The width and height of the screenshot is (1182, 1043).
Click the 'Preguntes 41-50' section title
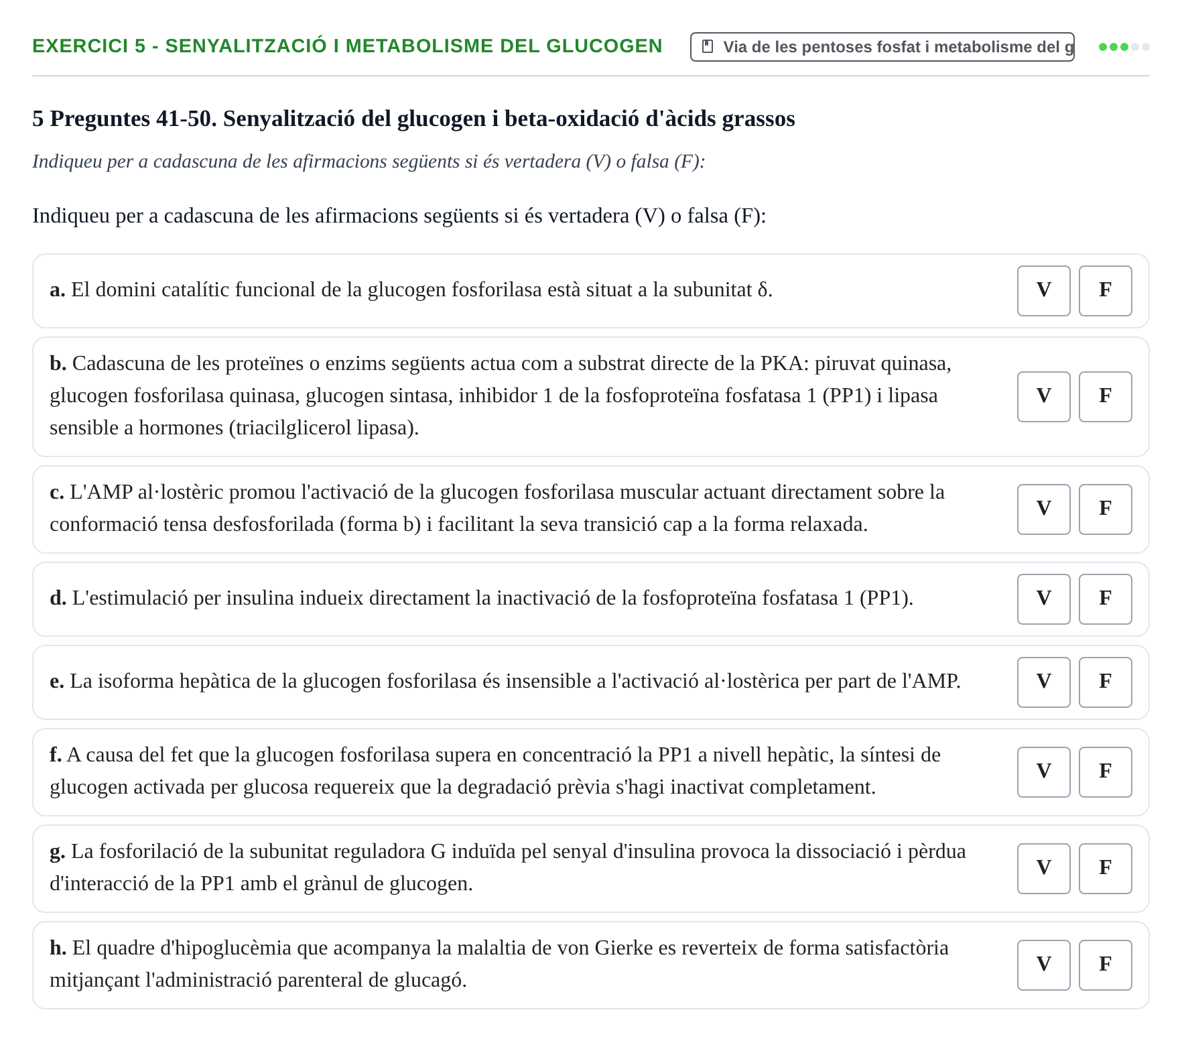pos(413,119)
